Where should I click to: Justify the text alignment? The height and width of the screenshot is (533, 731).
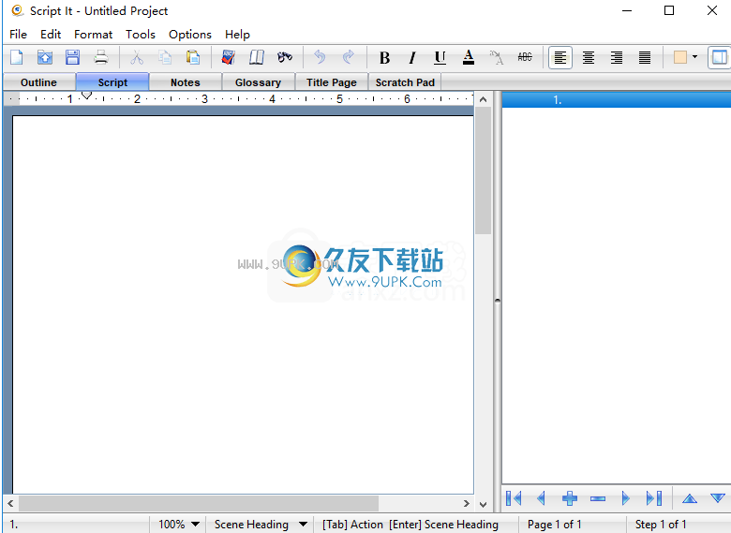click(645, 58)
